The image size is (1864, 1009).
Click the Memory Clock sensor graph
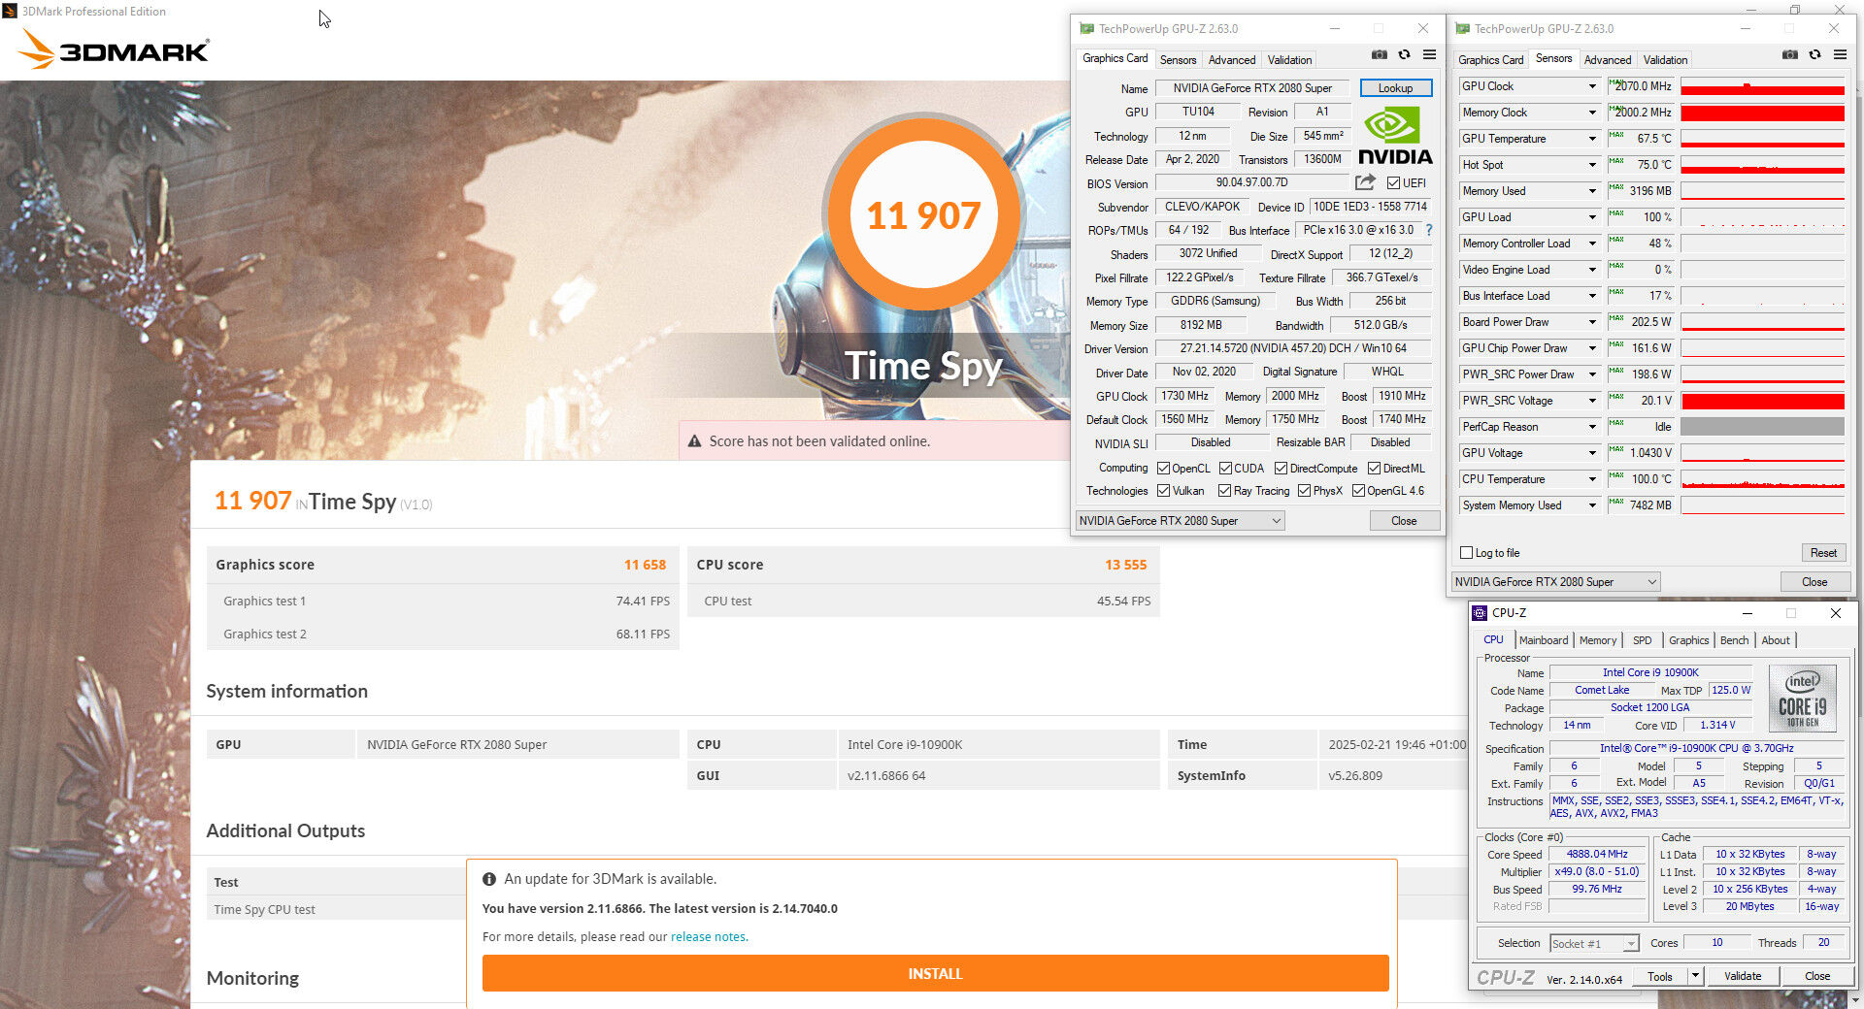tap(1762, 113)
